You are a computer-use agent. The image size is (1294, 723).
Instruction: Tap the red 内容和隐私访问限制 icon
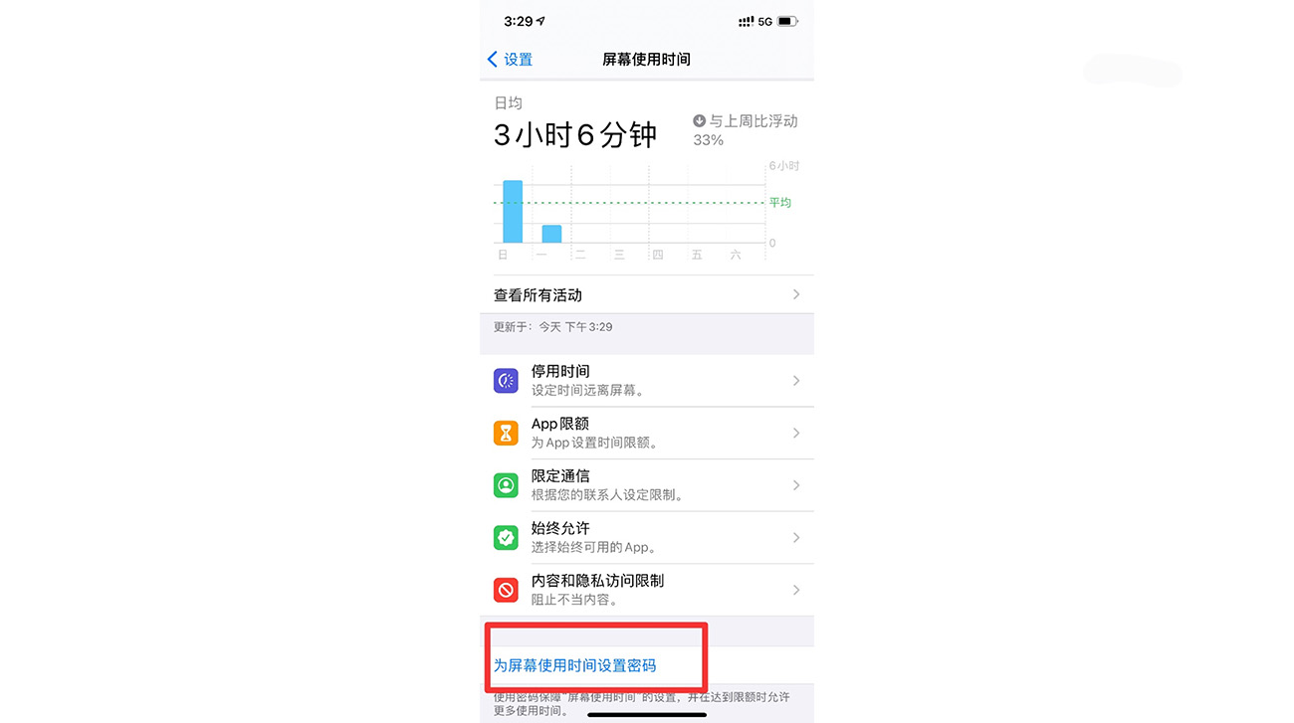point(506,590)
